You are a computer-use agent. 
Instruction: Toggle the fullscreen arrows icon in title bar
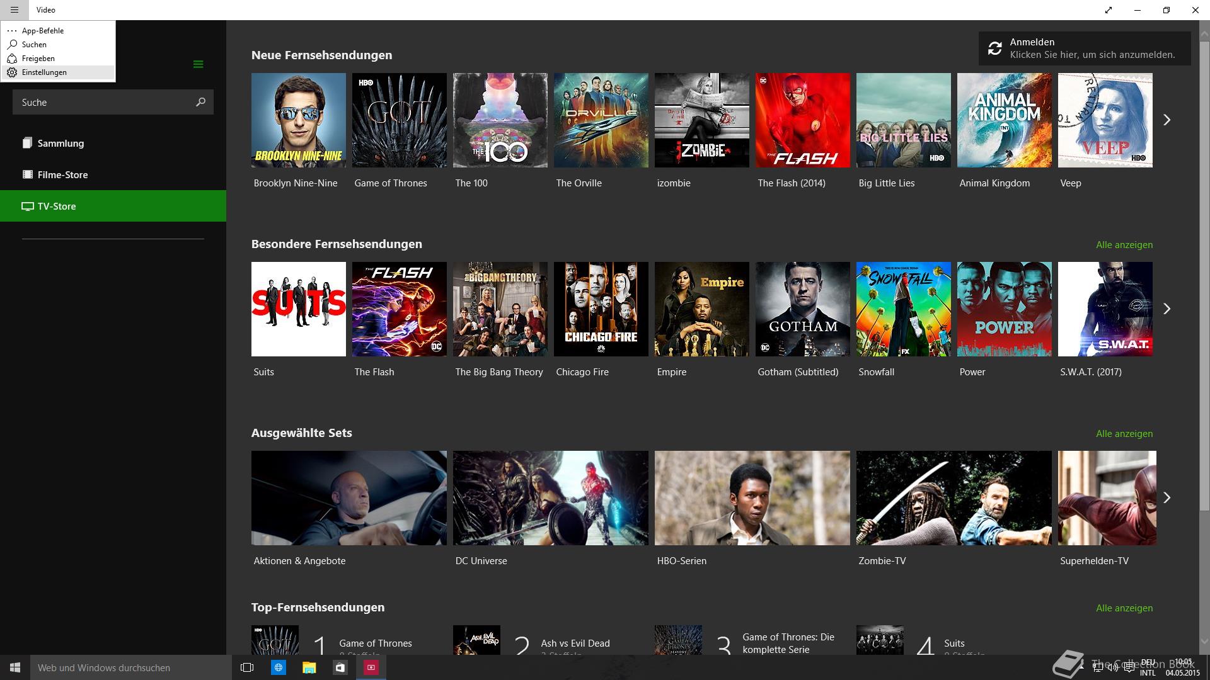click(x=1109, y=10)
